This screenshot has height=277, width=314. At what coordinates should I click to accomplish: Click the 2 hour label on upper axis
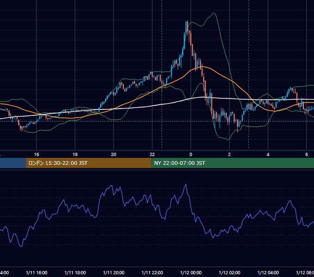[229, 155]
